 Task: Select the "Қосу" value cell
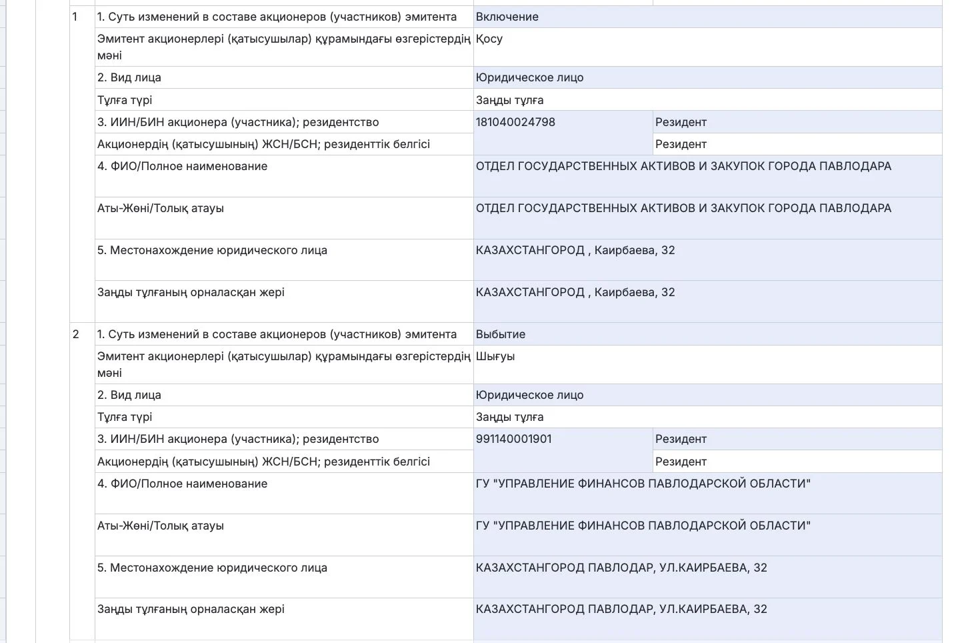[x=489, y=39]
